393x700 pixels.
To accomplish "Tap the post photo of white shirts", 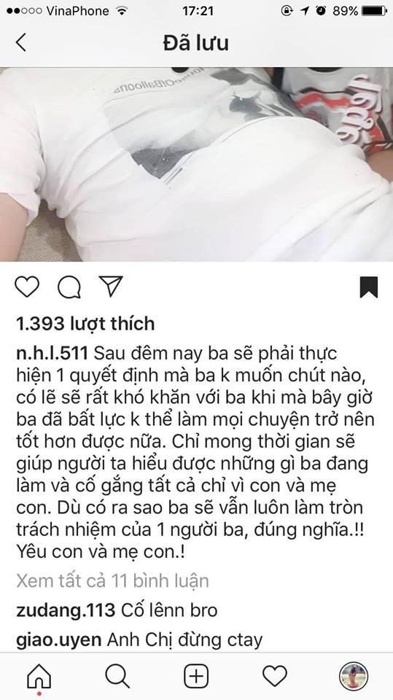I will pyautogui.click(x=197, y=164).
